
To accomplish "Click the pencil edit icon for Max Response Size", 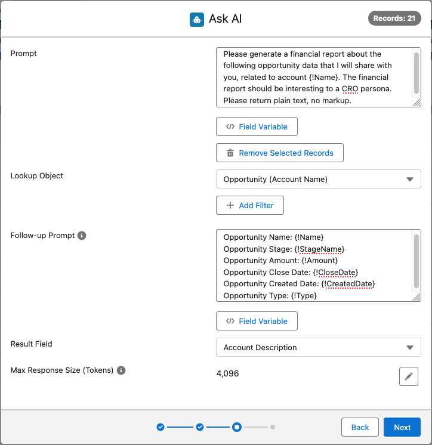I will (409, 376).
